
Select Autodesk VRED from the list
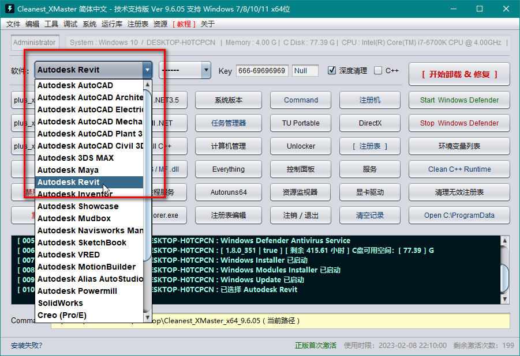pyautogui.click(x=89, y=255)
